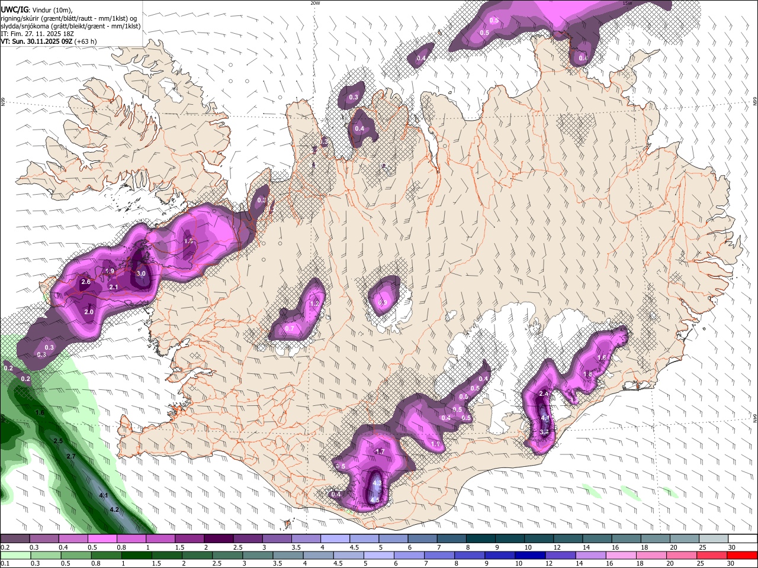The image size is (758, 568).
Task: Click the white swatch after 30 in upper legend row
Action: 742,539
